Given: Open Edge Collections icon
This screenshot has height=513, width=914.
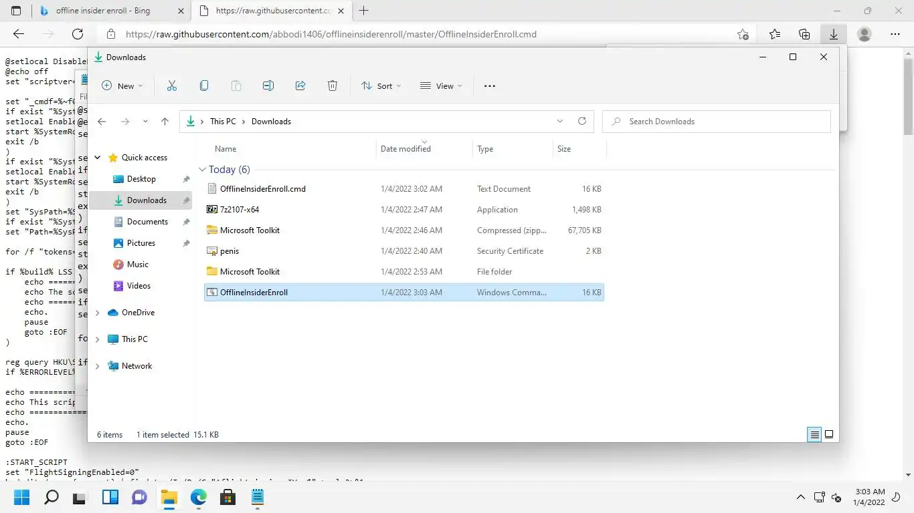Looking at the screenshot, I should [804, 34].
